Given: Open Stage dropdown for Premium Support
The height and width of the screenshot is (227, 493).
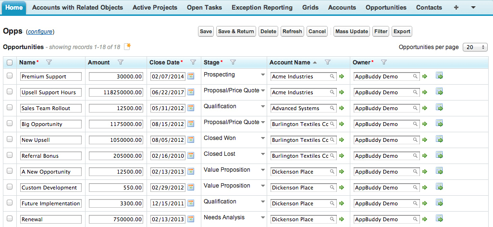Looking at the screenshot, I should [262, 75].
